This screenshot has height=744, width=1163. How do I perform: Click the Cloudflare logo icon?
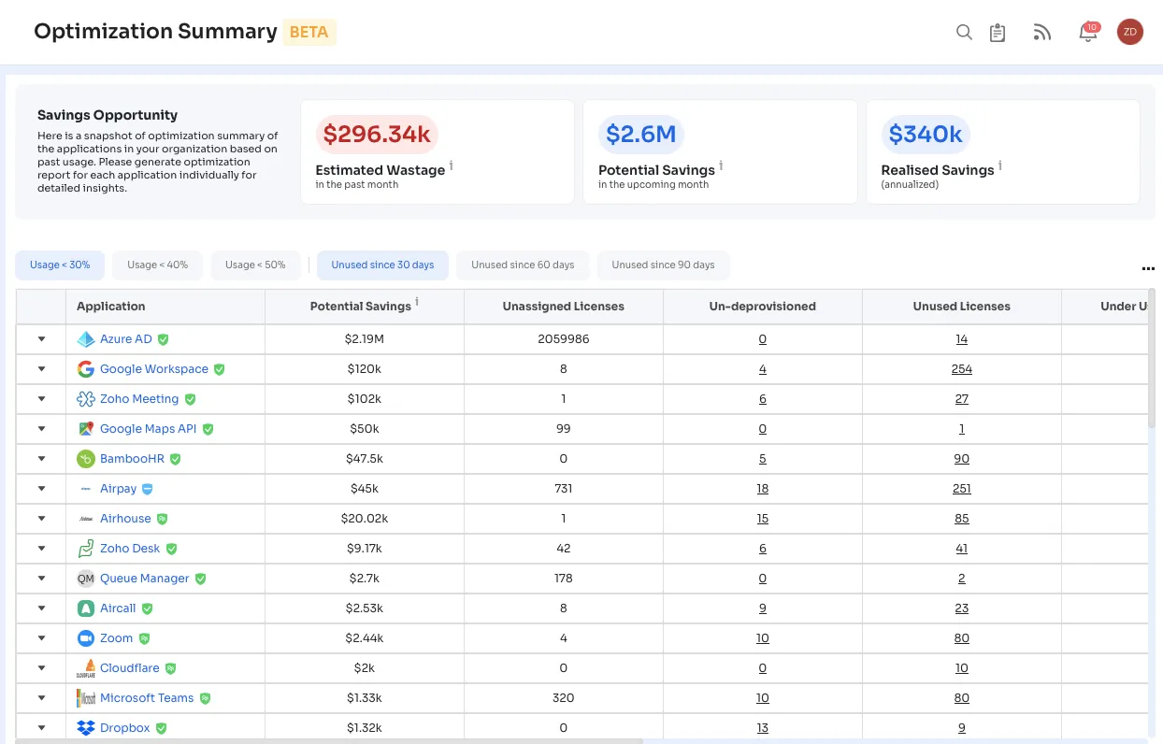[86, 668]
